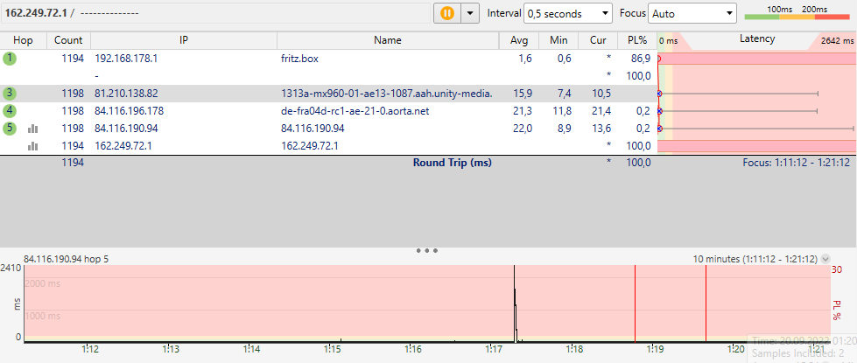Sort by the Hop column header
The width and height of the screenshot is (857, 363).
[x=23, y=40]
